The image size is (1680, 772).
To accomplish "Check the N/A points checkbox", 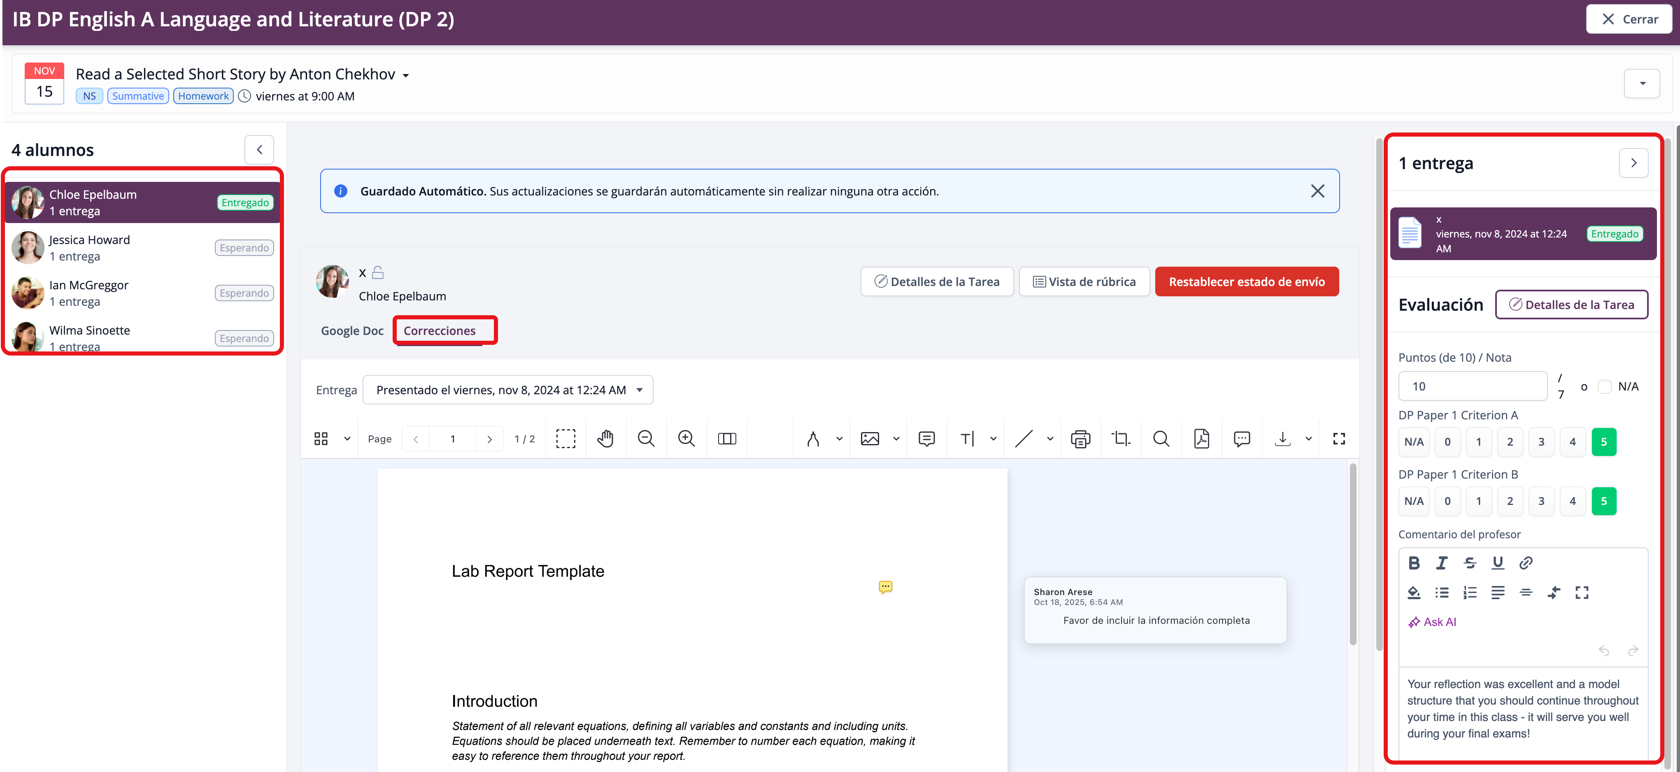I will click(x=1605, y=387).
